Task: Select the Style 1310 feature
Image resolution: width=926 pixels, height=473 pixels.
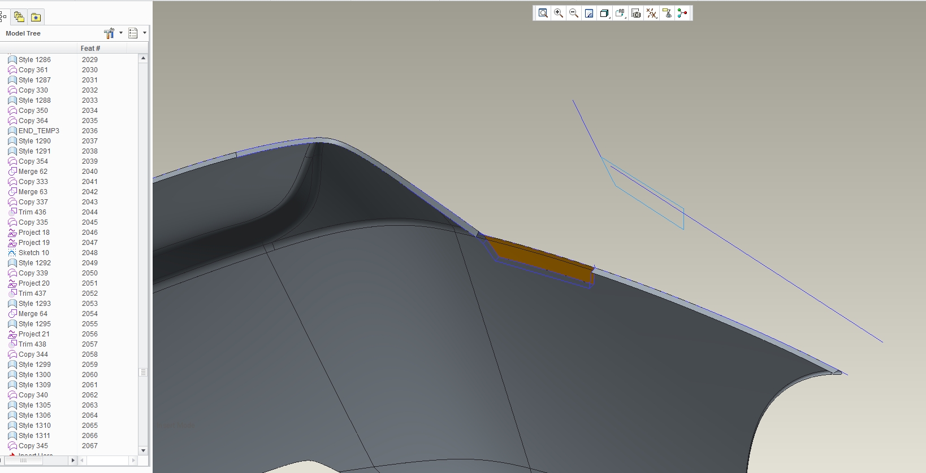Action: tap(34, 426)
